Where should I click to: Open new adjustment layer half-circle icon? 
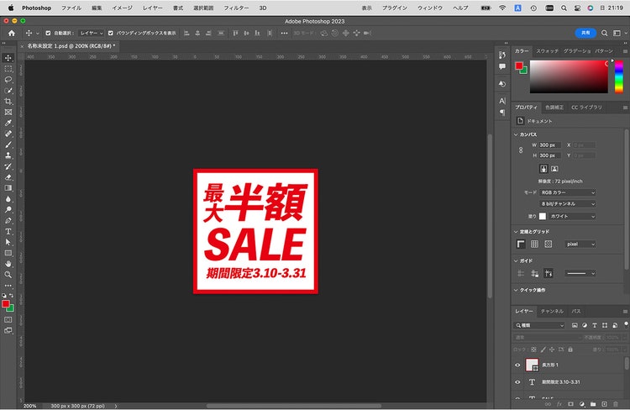(582, 404)
